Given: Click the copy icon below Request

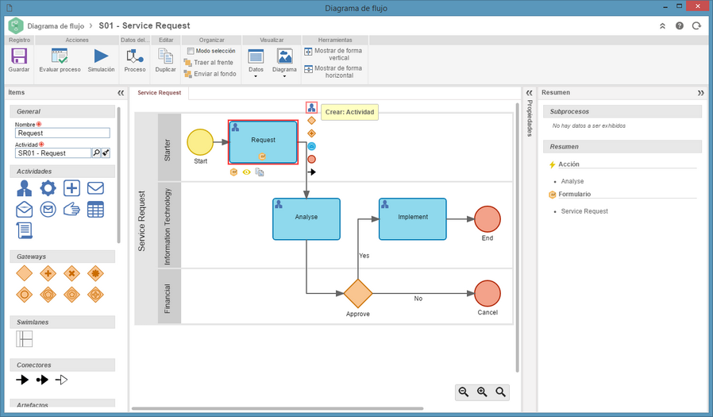Looking at the screenshot, I should pyautogui.click(x=259, y=172).
